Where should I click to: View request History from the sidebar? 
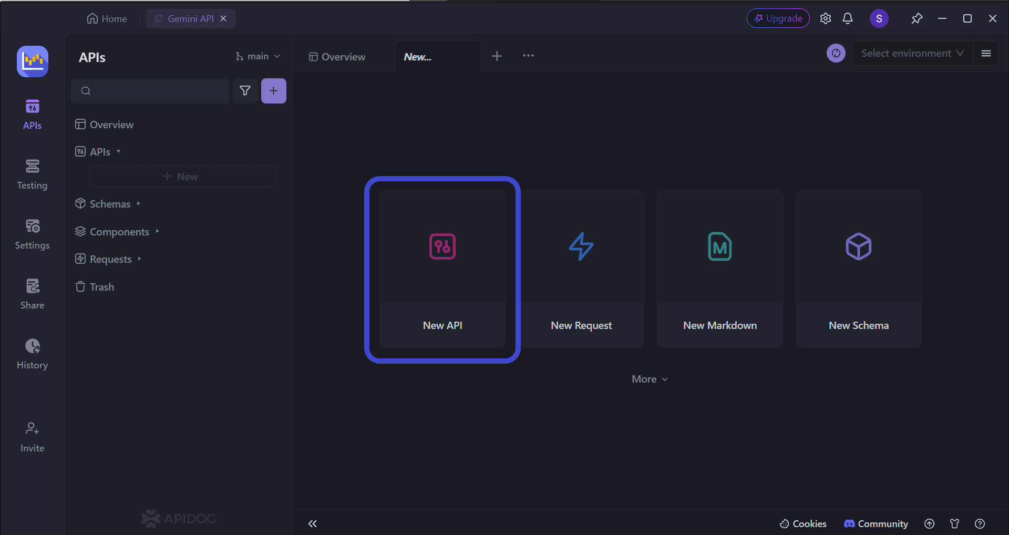coord(32,353)
